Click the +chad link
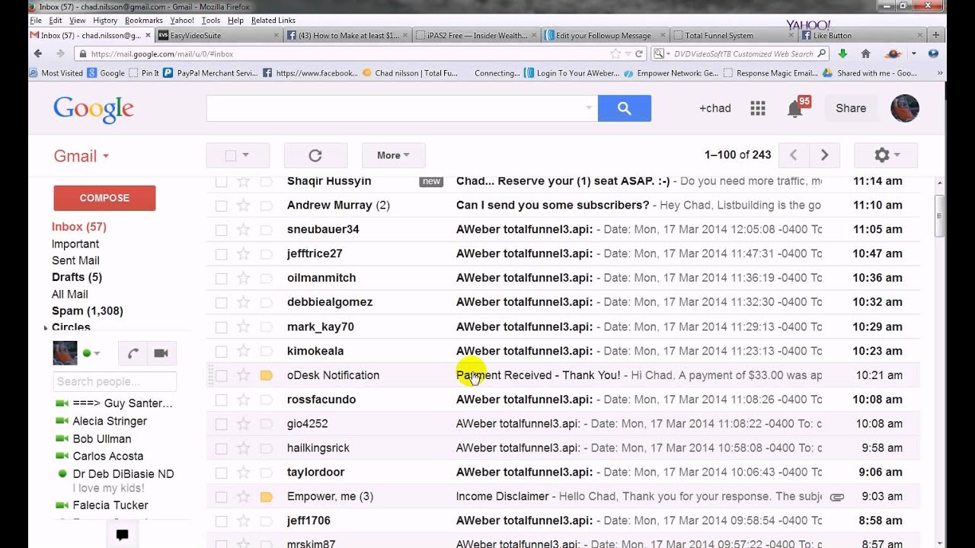The width and height of the screenshot is (975, 548). (714, 108)
